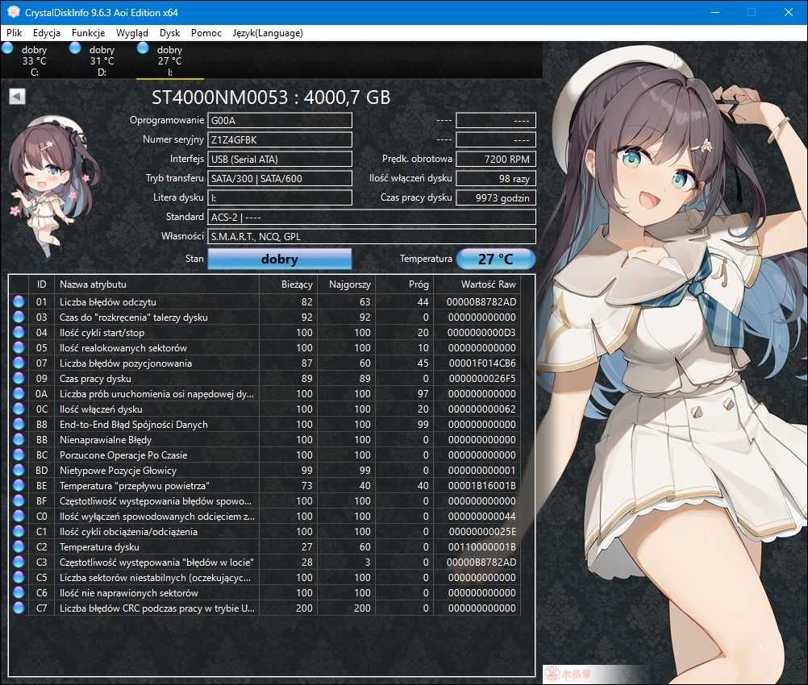This screenshot has width=808, height=685.
Task: Click status orb for attribute BD
Action: click(19, 470)
